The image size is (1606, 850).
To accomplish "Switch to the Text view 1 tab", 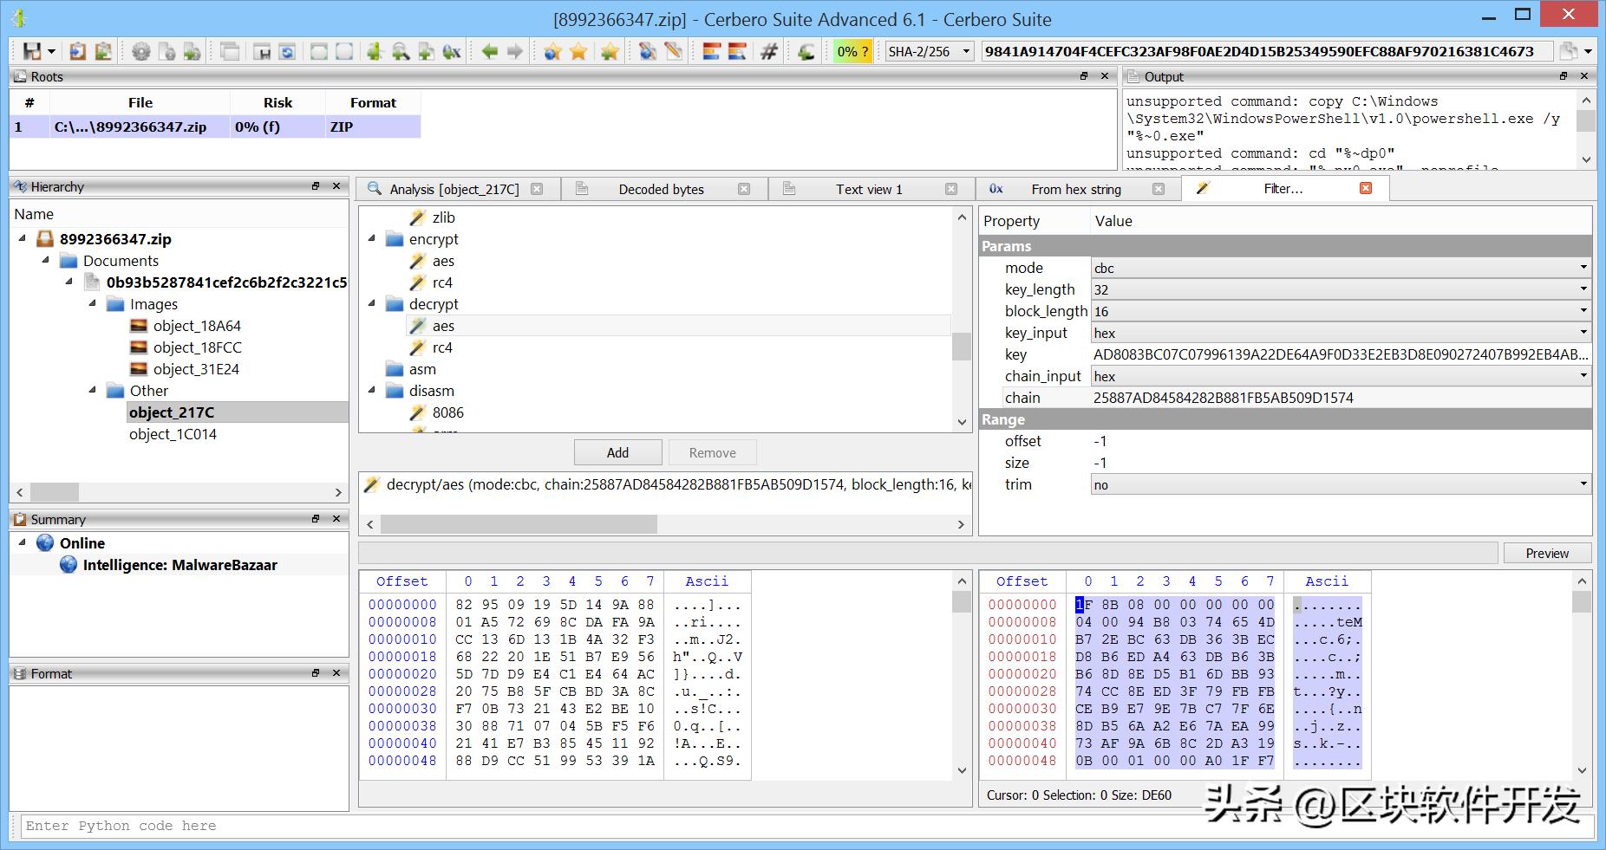I will point(868,189).
